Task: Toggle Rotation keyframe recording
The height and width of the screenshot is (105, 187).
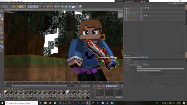Action: pyautogui.click(x=113, y=86)
